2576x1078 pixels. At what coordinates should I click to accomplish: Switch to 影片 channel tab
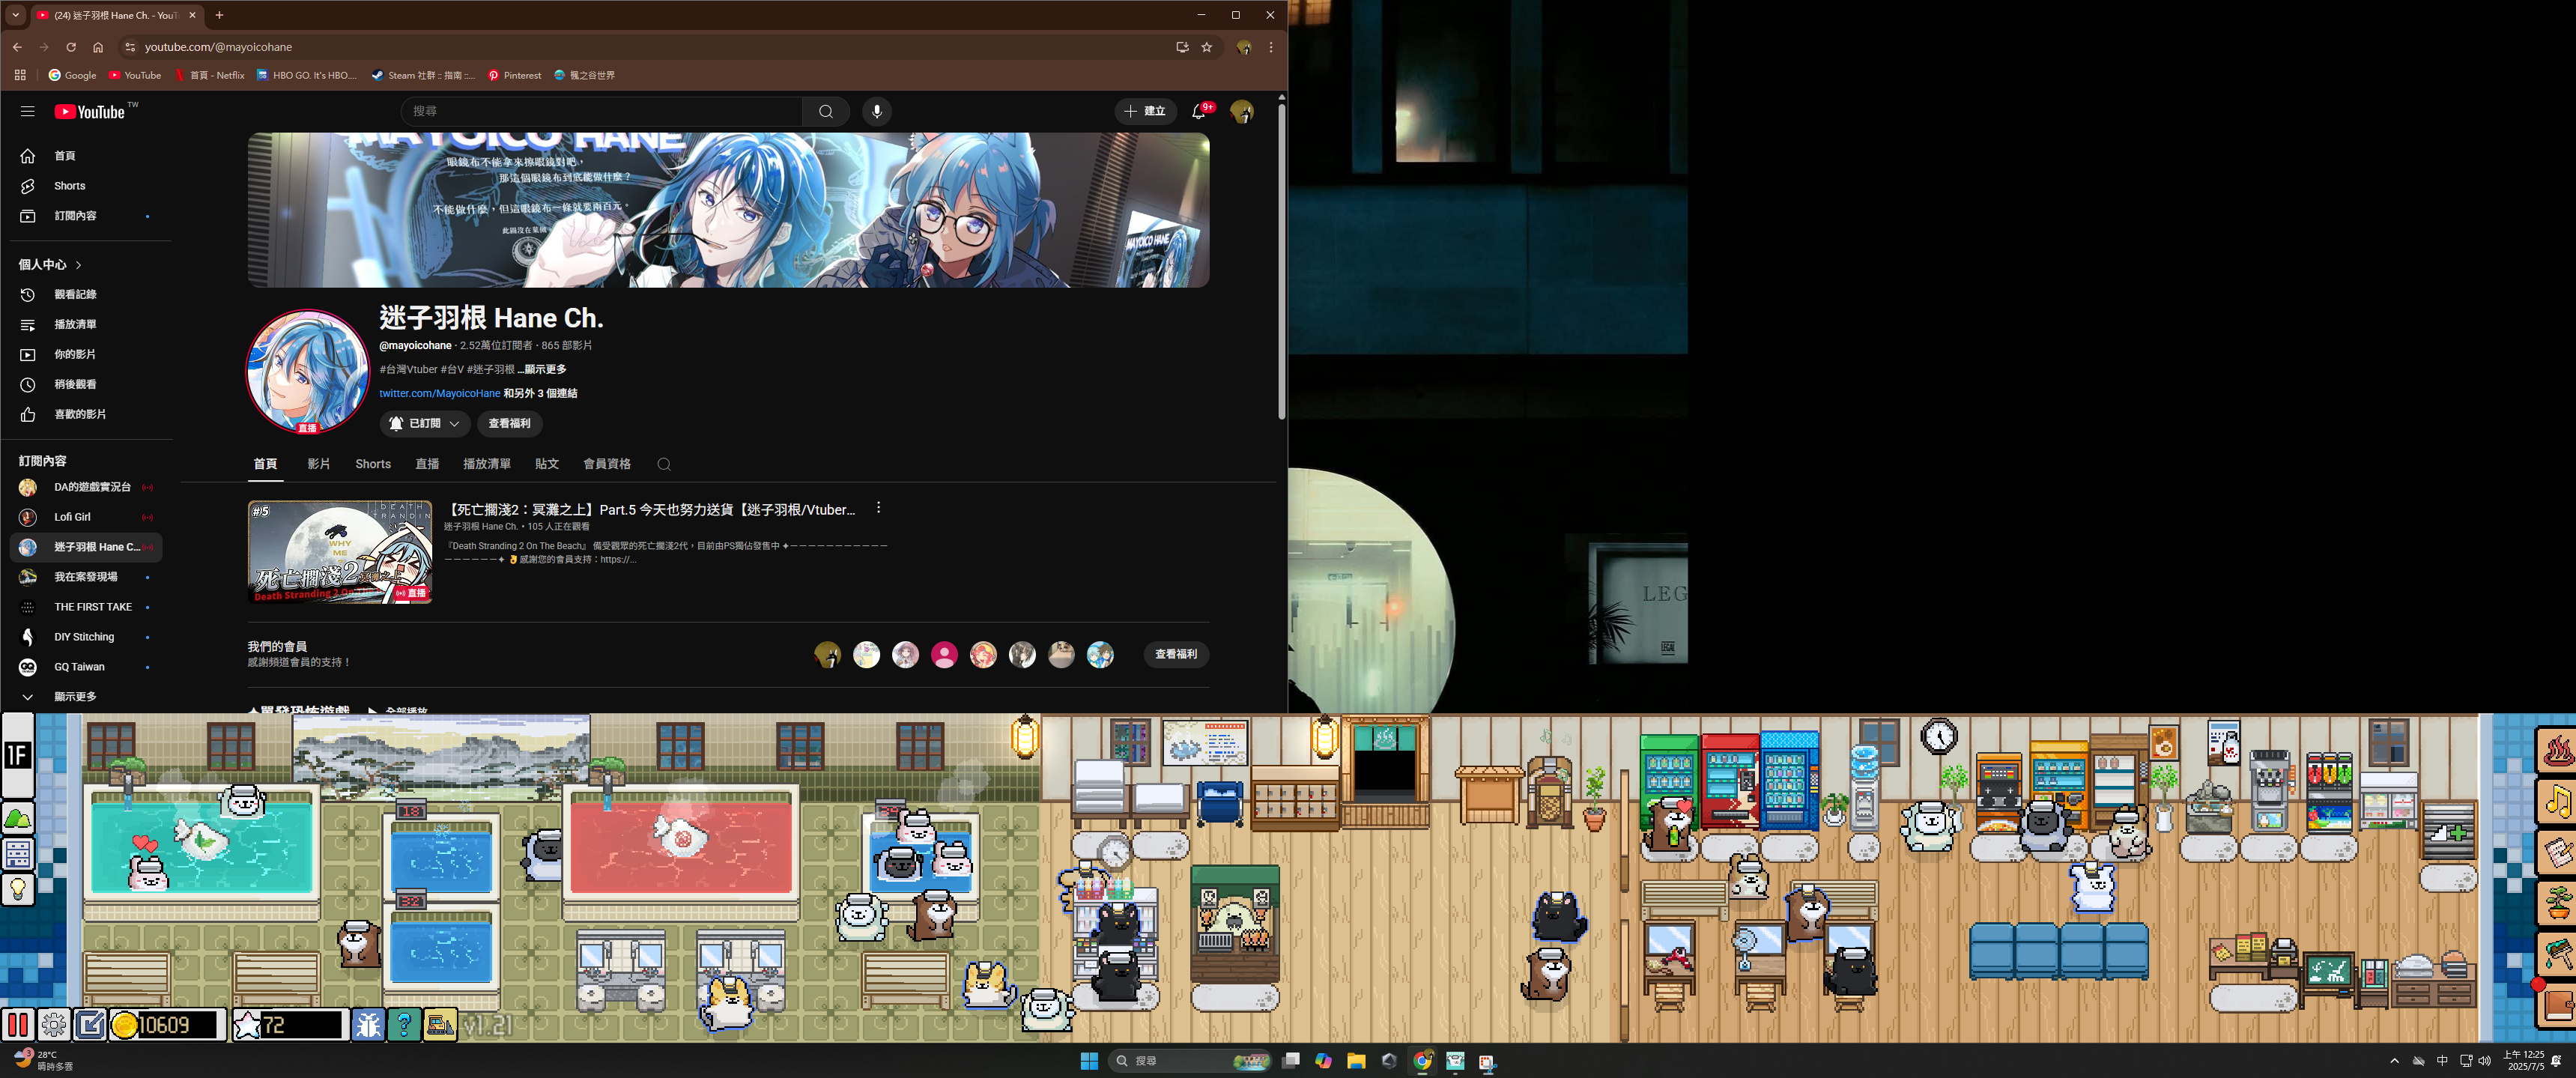[x=319, y=464]
